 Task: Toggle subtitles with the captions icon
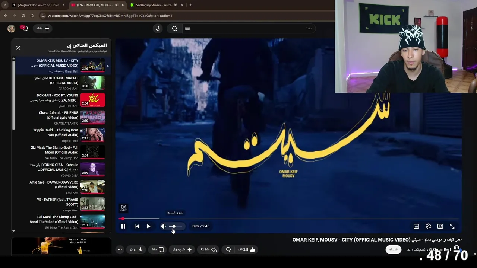pyautogui.click(x=416, y=226)
